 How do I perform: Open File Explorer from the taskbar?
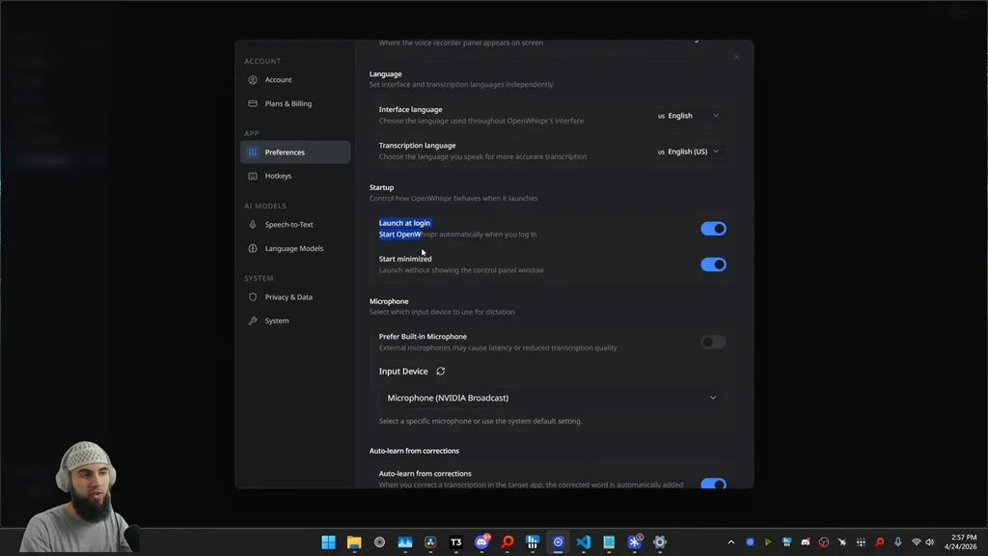point(354,542)
